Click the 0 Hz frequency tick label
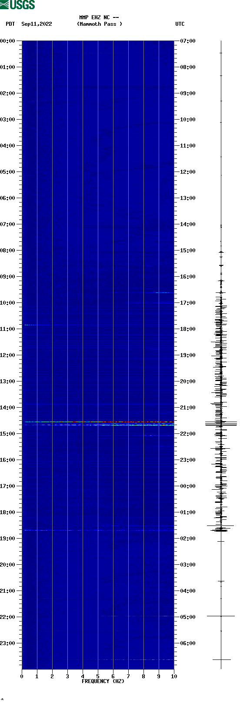 22,677
